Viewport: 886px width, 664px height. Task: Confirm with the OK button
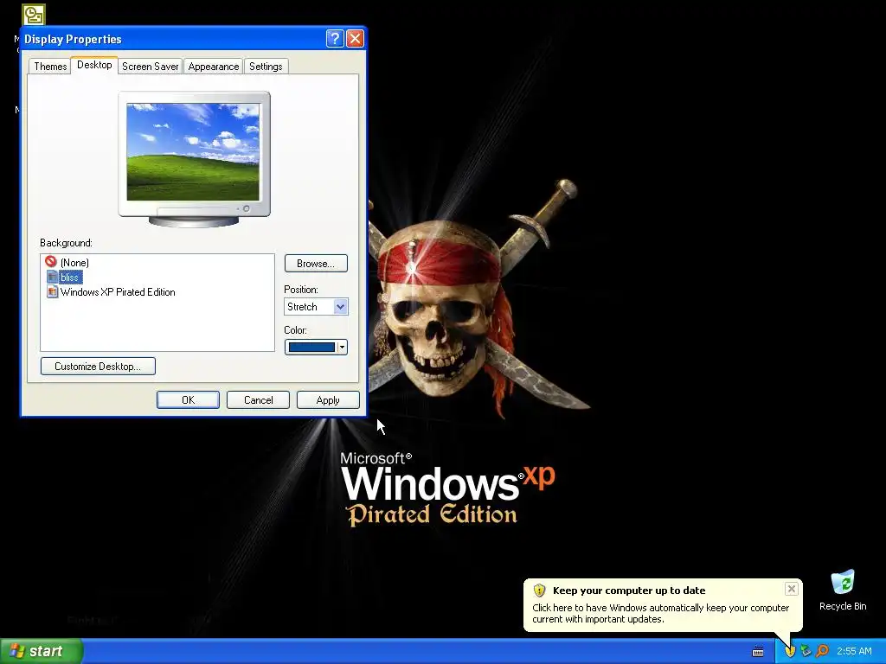click(188, 399)
